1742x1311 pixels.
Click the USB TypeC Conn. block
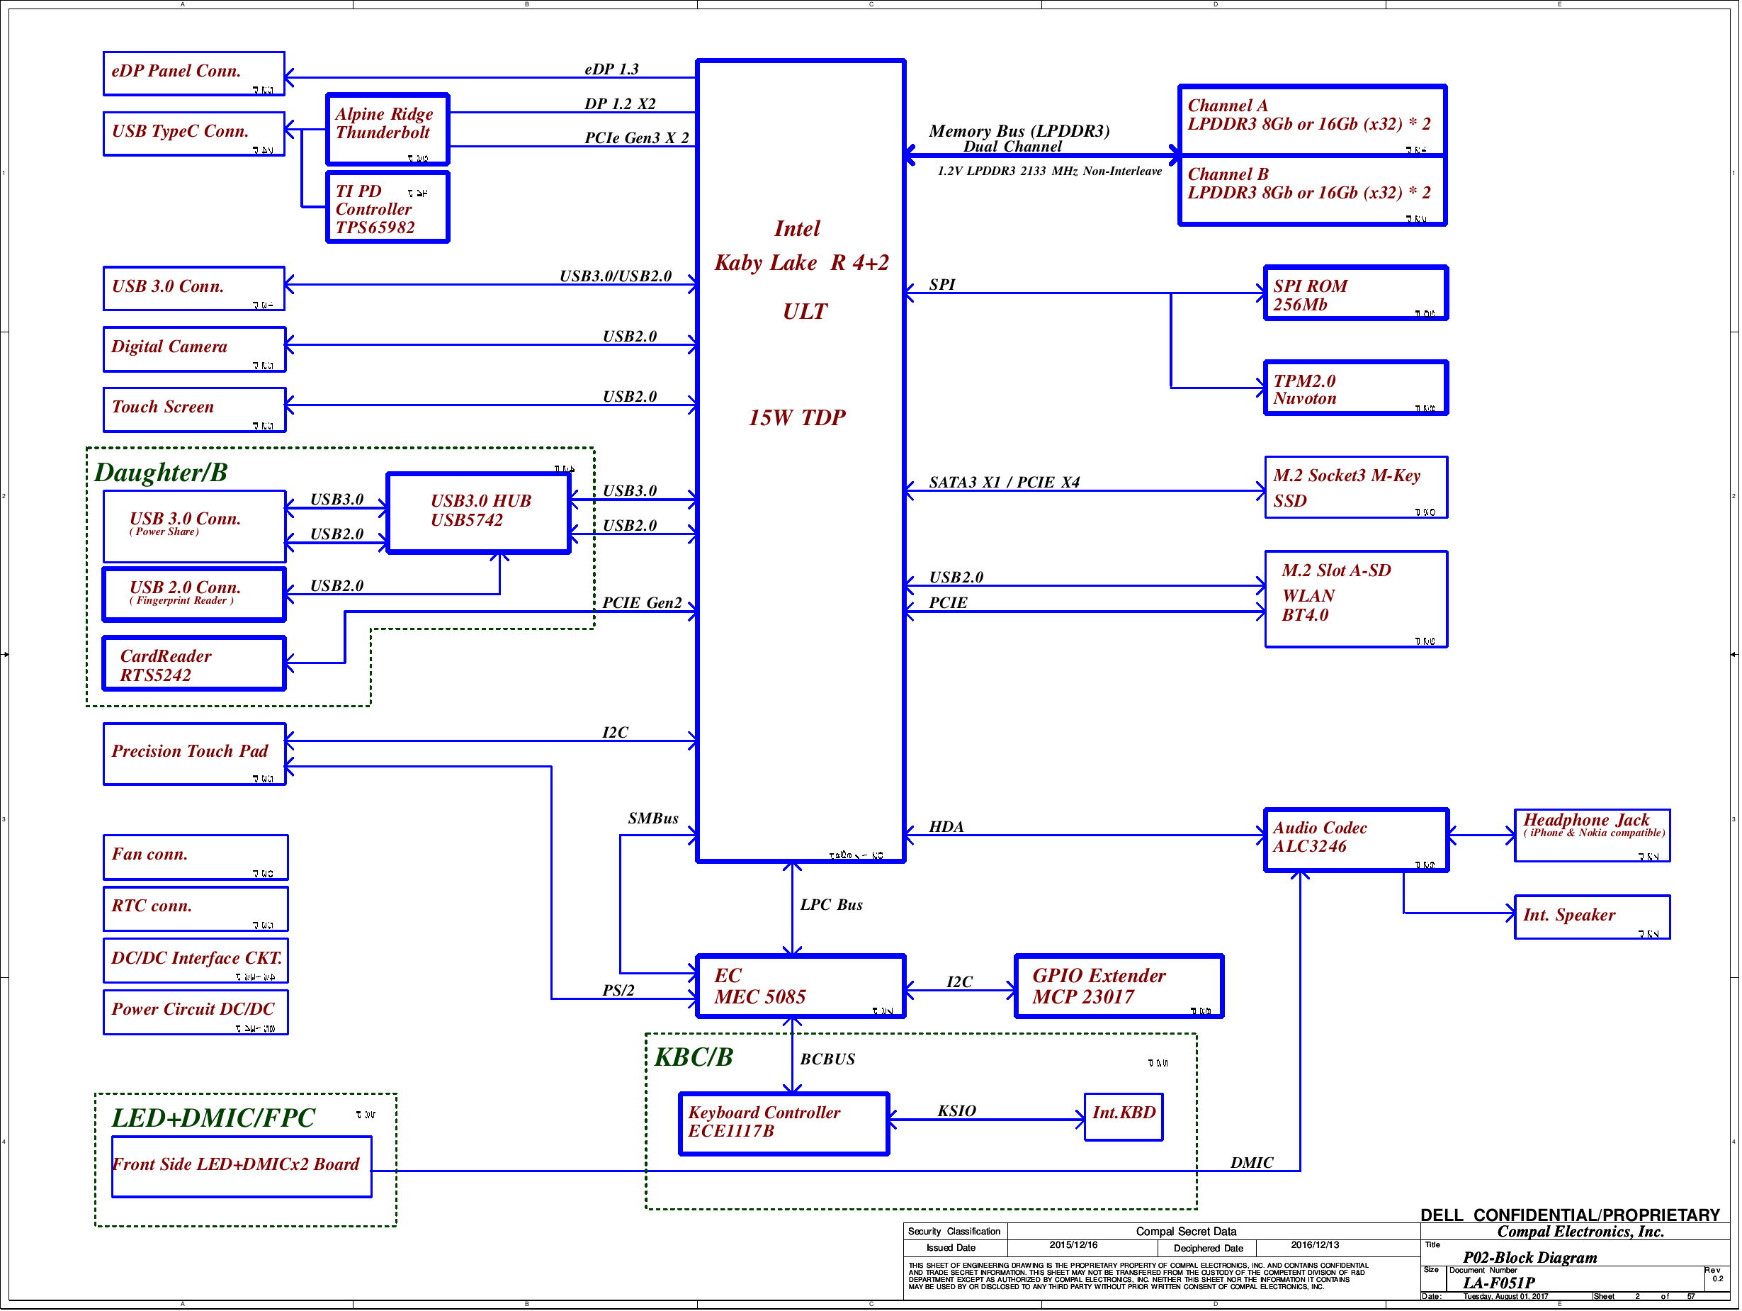[193, 134]
